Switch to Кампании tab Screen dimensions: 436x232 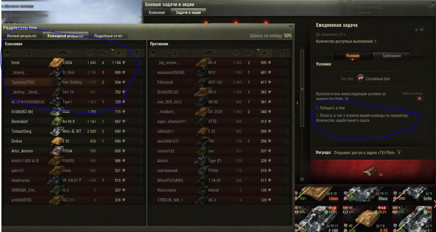coord(157,12)
